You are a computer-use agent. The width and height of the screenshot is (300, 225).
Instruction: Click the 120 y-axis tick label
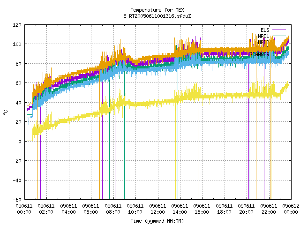click(x=17, y=25)
